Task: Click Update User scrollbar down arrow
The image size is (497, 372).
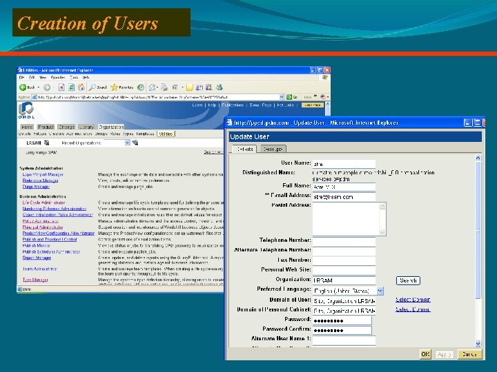Action: [x=478, y=344]
